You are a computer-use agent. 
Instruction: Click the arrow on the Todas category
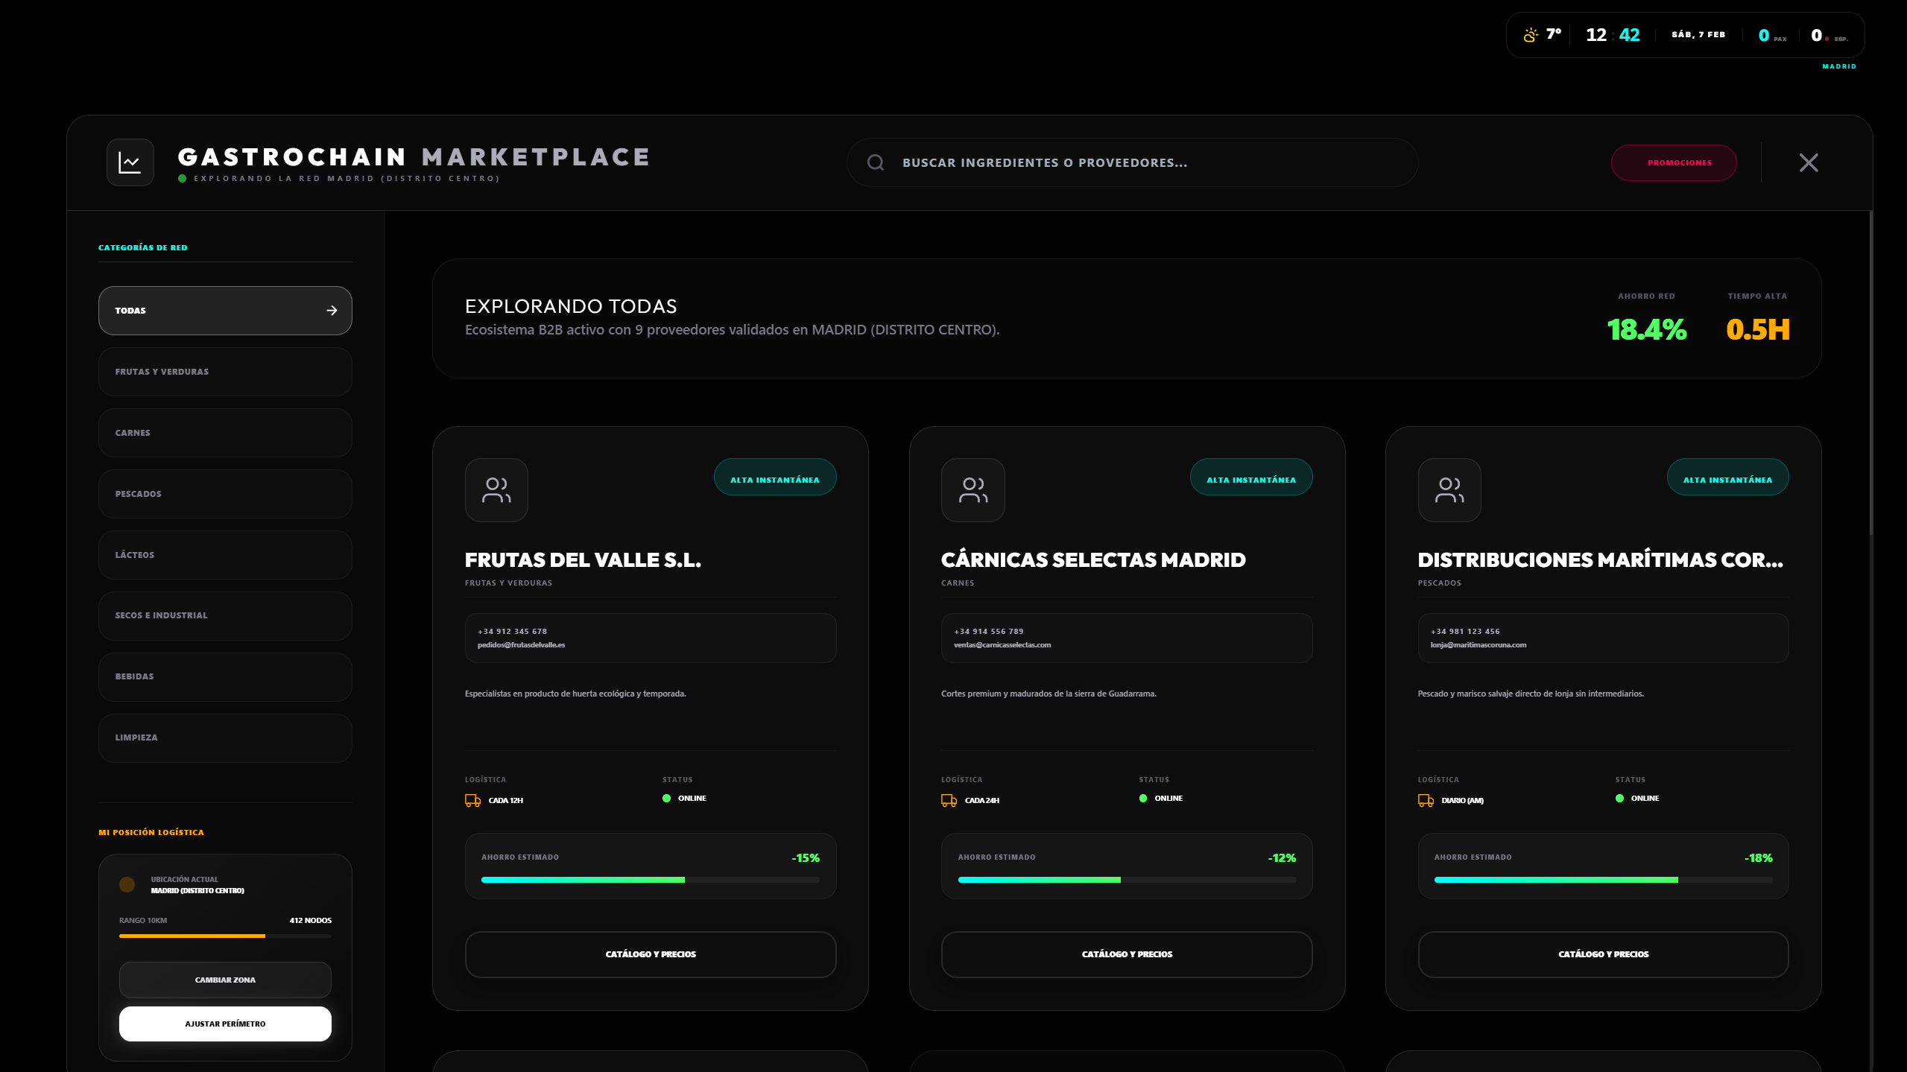tap(332, 311)
